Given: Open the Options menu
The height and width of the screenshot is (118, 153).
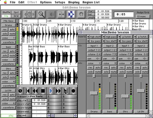Looking at the screenshot, I should point(46,2).
